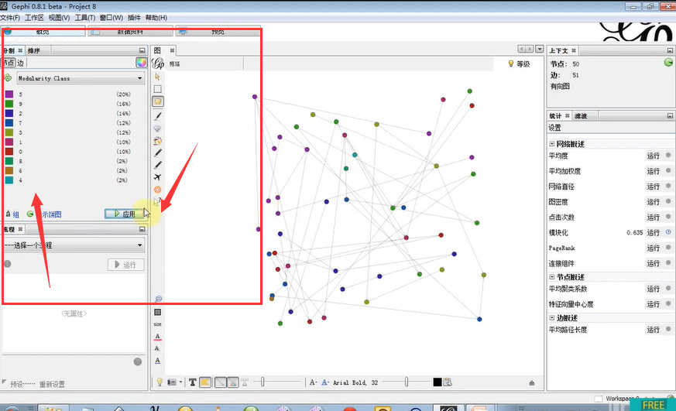The width and height of the screenshot is (676, 411).
Task: Click the take screenshot camera icon
Action: (172, 382)
